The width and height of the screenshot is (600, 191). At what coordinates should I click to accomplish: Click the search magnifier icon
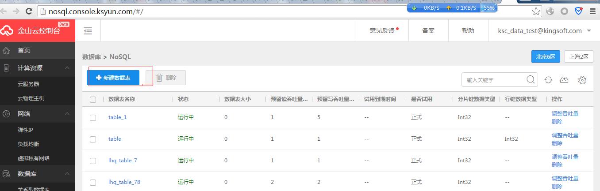pos(531,80)
